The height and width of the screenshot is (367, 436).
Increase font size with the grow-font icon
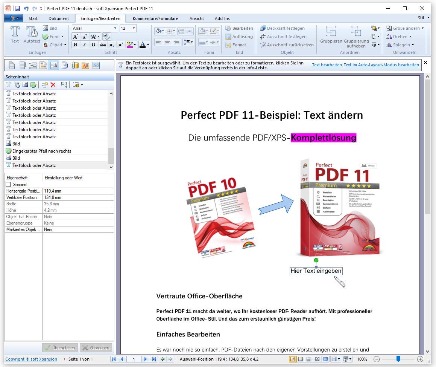[75, 37]
